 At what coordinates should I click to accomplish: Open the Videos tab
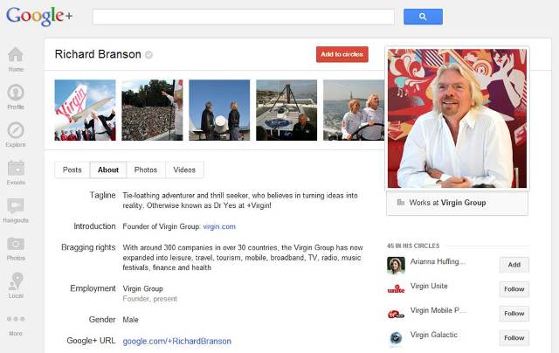click(184, 170)
